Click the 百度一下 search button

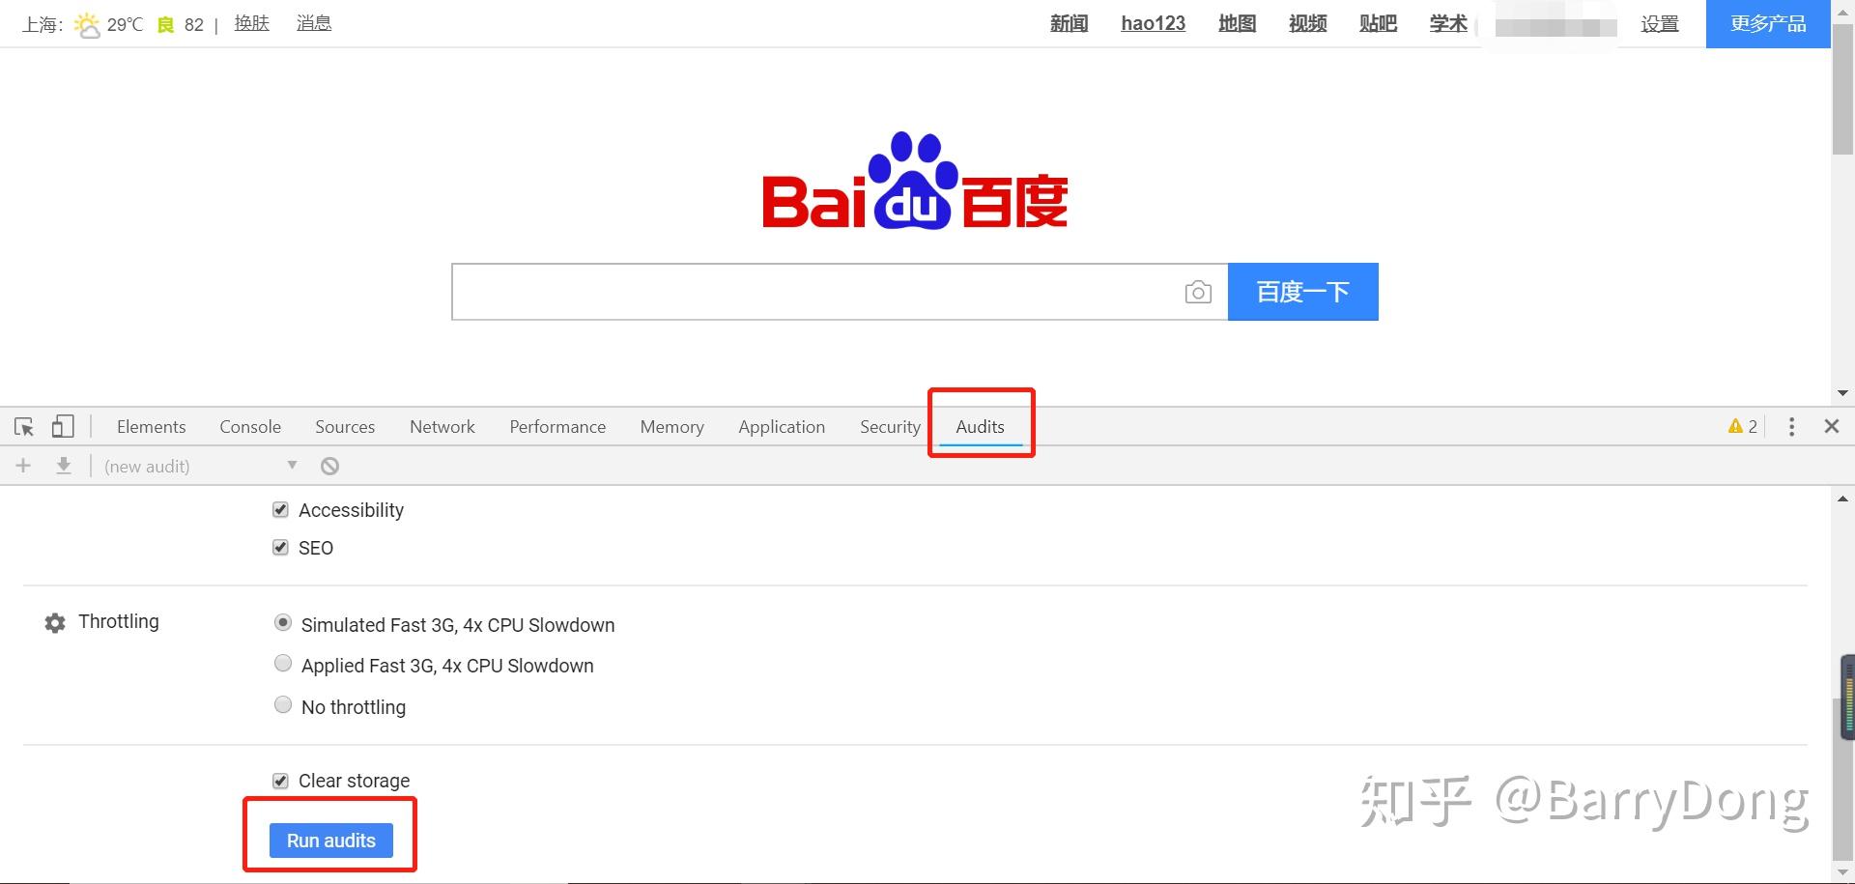click(1302, 292)
